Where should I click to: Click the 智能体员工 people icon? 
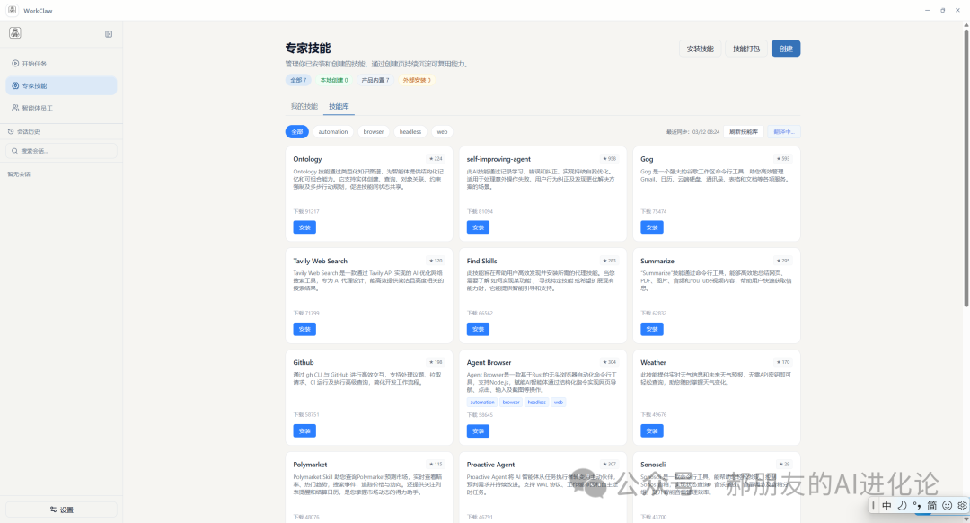(15, 108)
